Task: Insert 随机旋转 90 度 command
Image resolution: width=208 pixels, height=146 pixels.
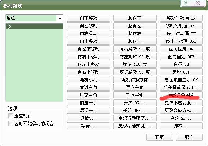Action: tap(135, 72)
